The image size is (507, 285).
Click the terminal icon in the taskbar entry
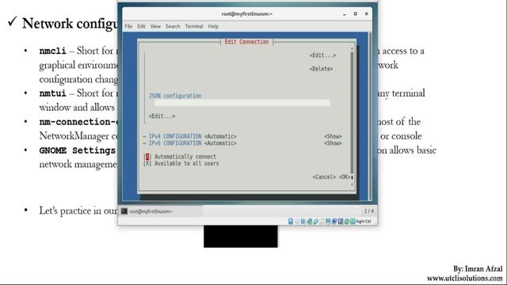click(124, 211)
